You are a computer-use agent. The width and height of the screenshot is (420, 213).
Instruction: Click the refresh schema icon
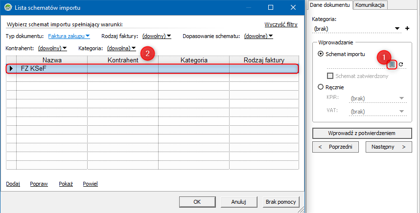coord(401,64)
